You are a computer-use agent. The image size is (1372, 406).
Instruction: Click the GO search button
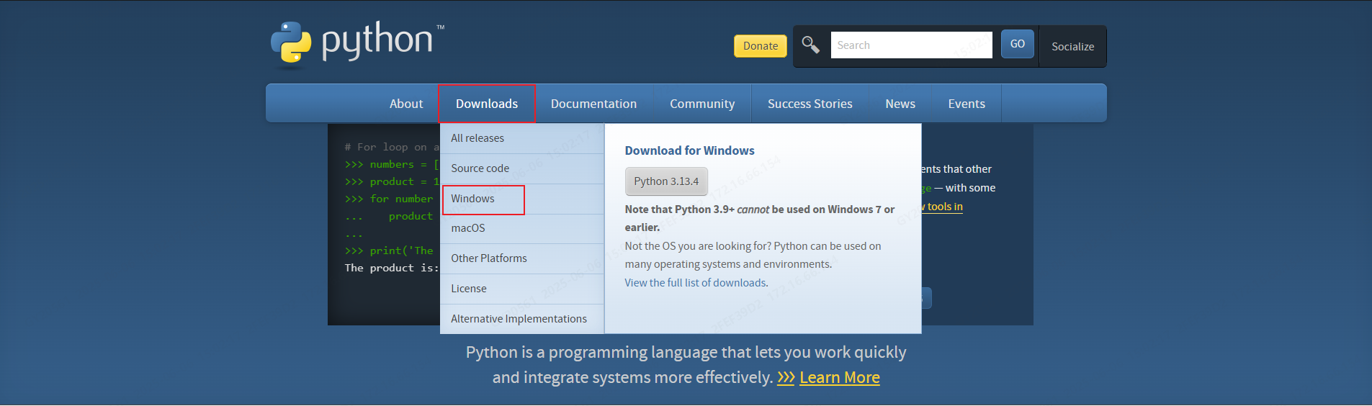[x=1017, y=44]
